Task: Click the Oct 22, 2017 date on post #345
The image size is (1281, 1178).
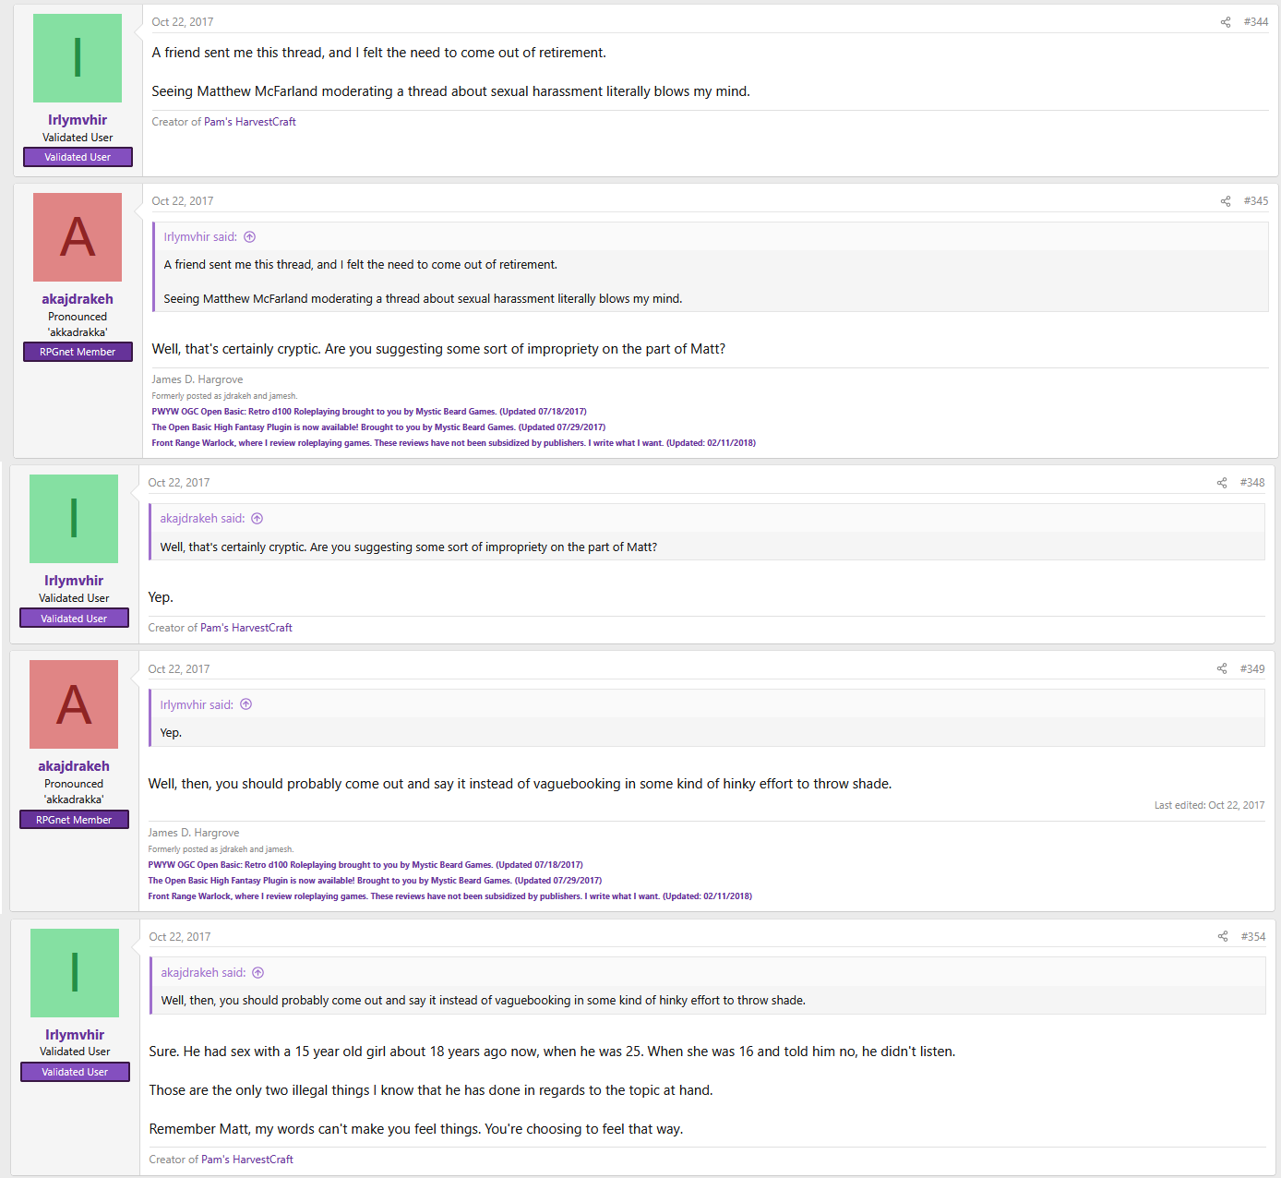Action: click(183, 201)
